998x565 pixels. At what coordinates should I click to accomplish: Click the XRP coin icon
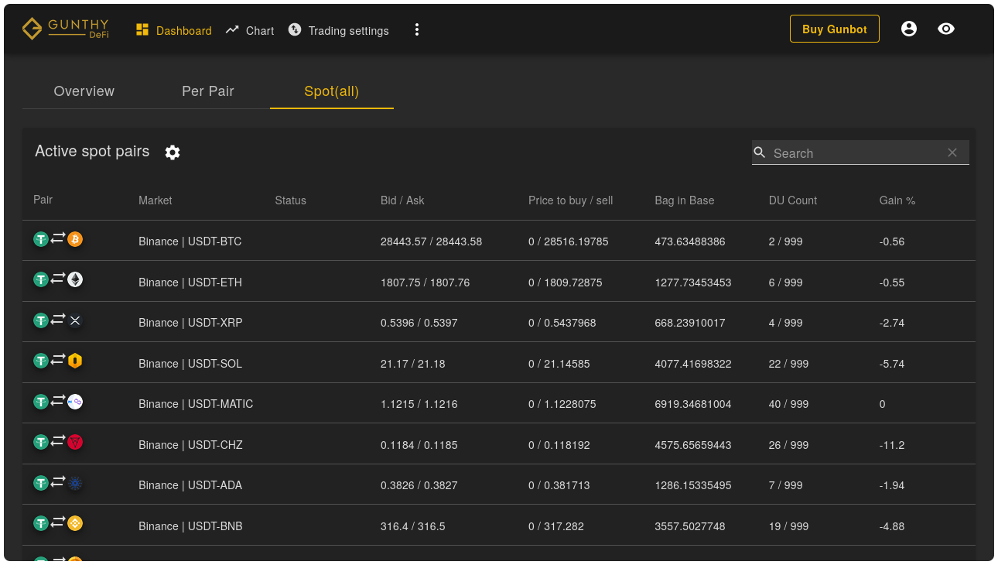tap(75, 320)
